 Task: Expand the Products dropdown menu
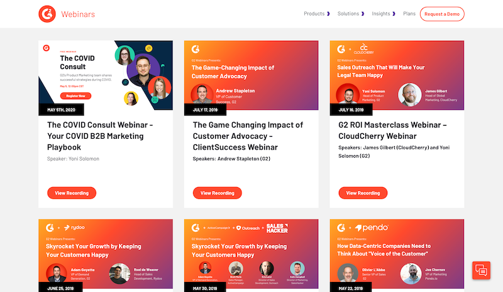point(316,13)
